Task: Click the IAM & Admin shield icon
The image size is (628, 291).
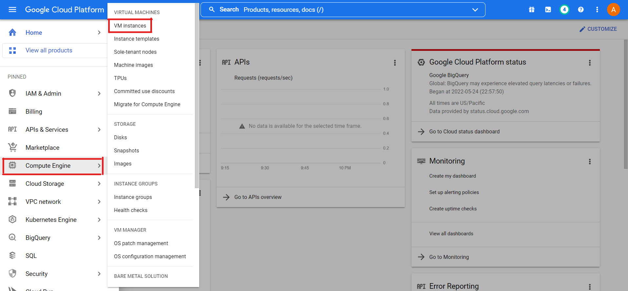Action: [x=12, y=93]
